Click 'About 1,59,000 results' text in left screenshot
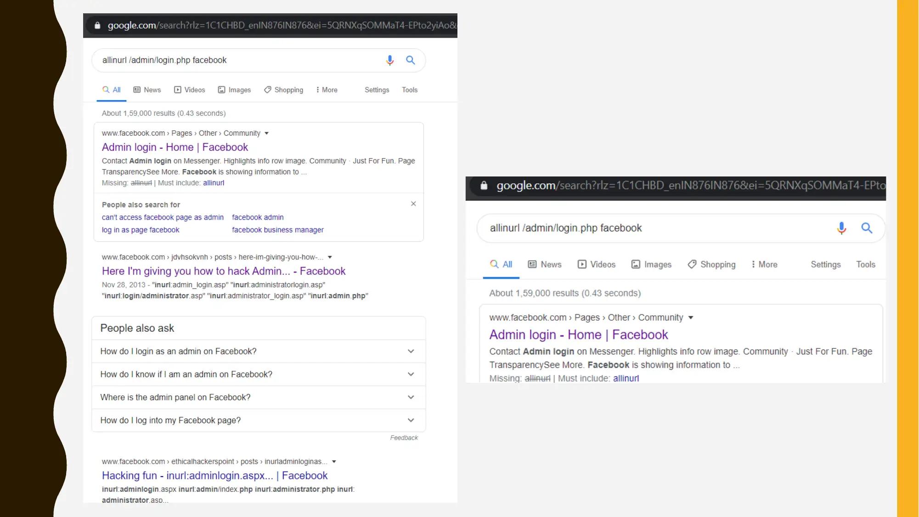Image resolution: width=919 pixels, height=517 pixels. pos(164,113)
